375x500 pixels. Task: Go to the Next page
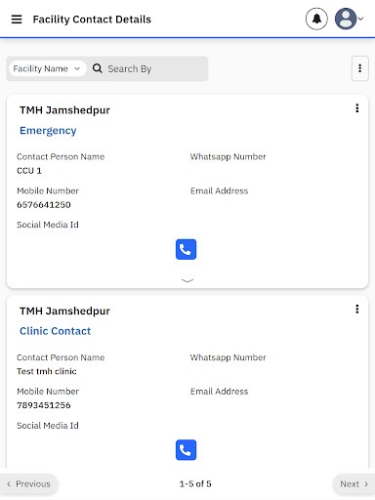pyautogui.click(x=354, y=484)
